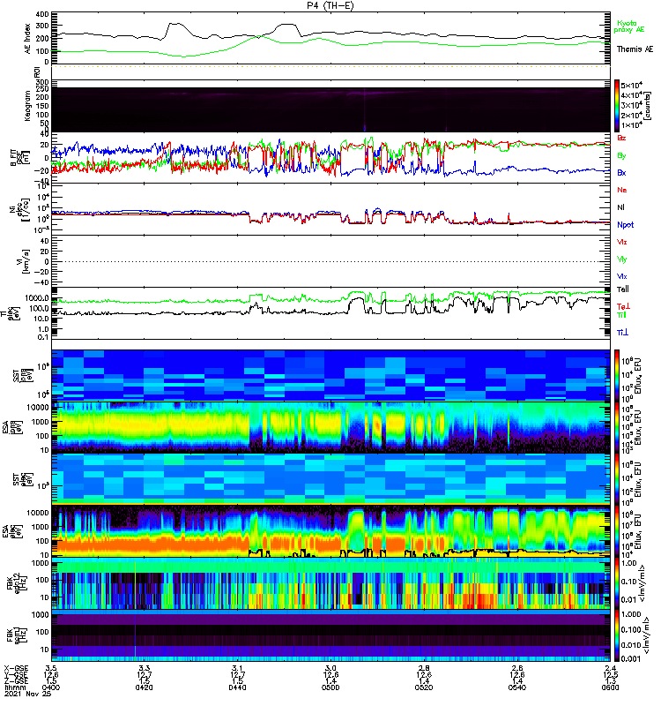Click the black Ni legend label
Viewport: 661px width, 706px height.
[621, 207]
